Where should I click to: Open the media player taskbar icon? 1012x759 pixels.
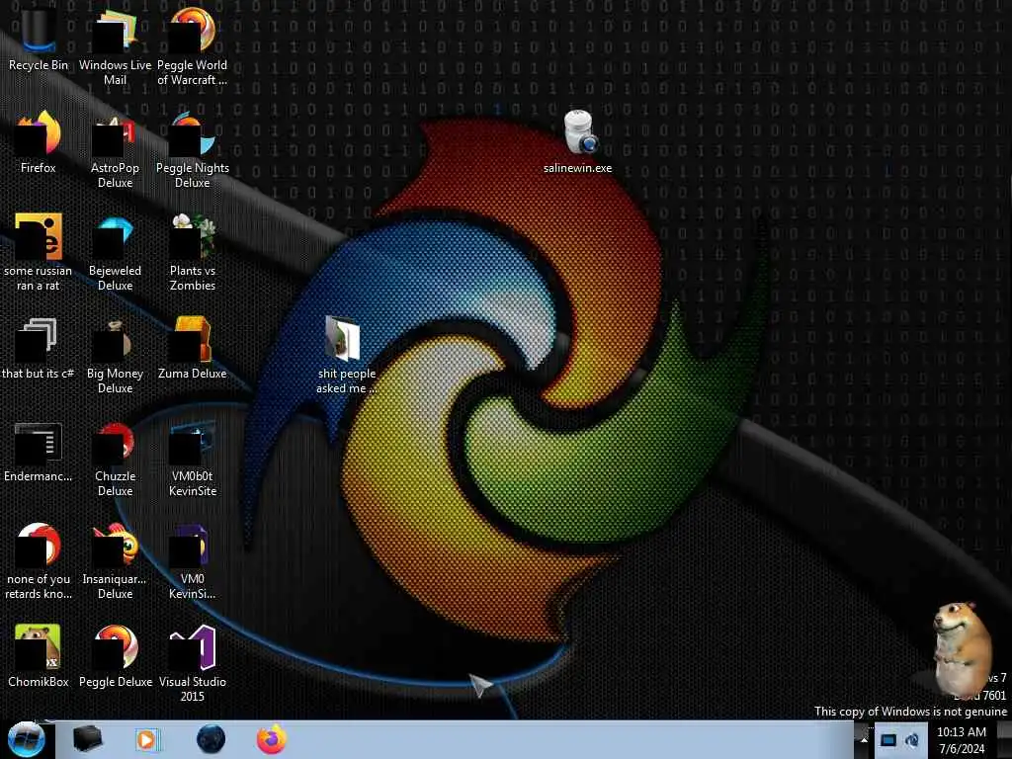point(146,739)
